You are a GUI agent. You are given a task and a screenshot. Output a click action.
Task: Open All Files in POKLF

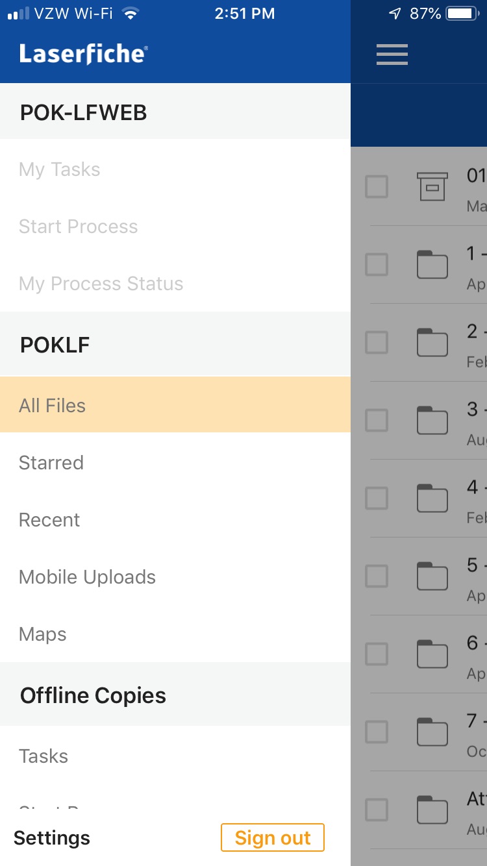[x=53, y=406]
